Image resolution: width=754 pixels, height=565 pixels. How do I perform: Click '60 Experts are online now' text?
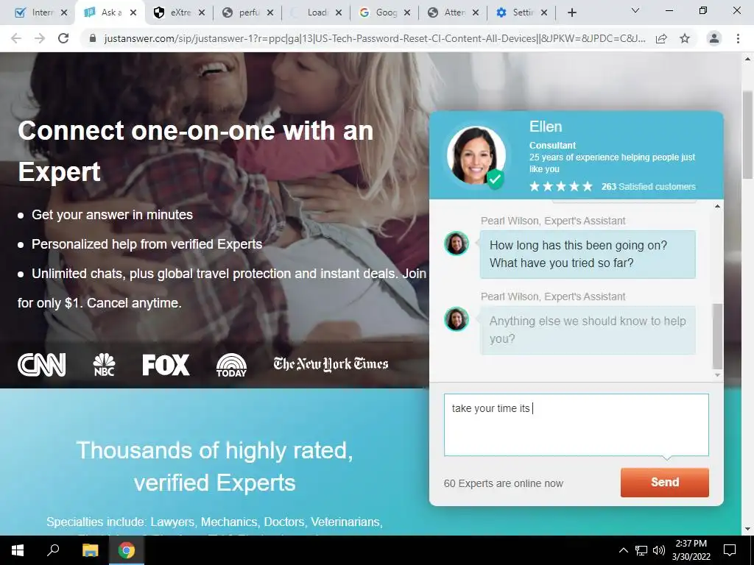pos(504,483)
